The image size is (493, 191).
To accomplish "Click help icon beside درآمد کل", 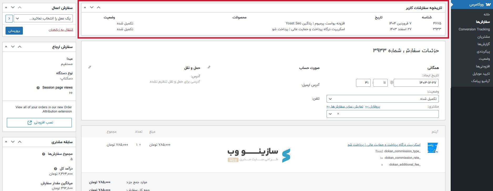I will (x=55, y=169).
